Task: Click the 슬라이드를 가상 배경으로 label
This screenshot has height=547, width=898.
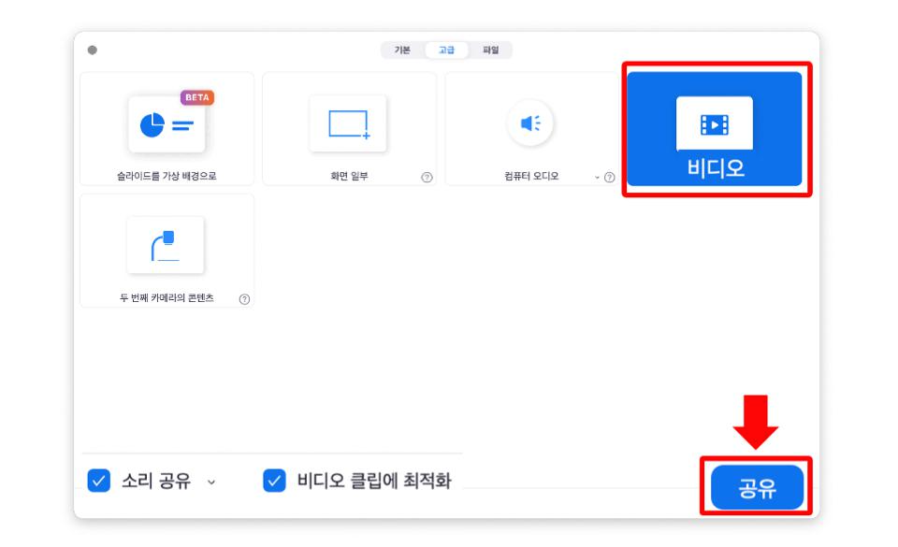Action: pyautogui.click(x=167, y=176)
